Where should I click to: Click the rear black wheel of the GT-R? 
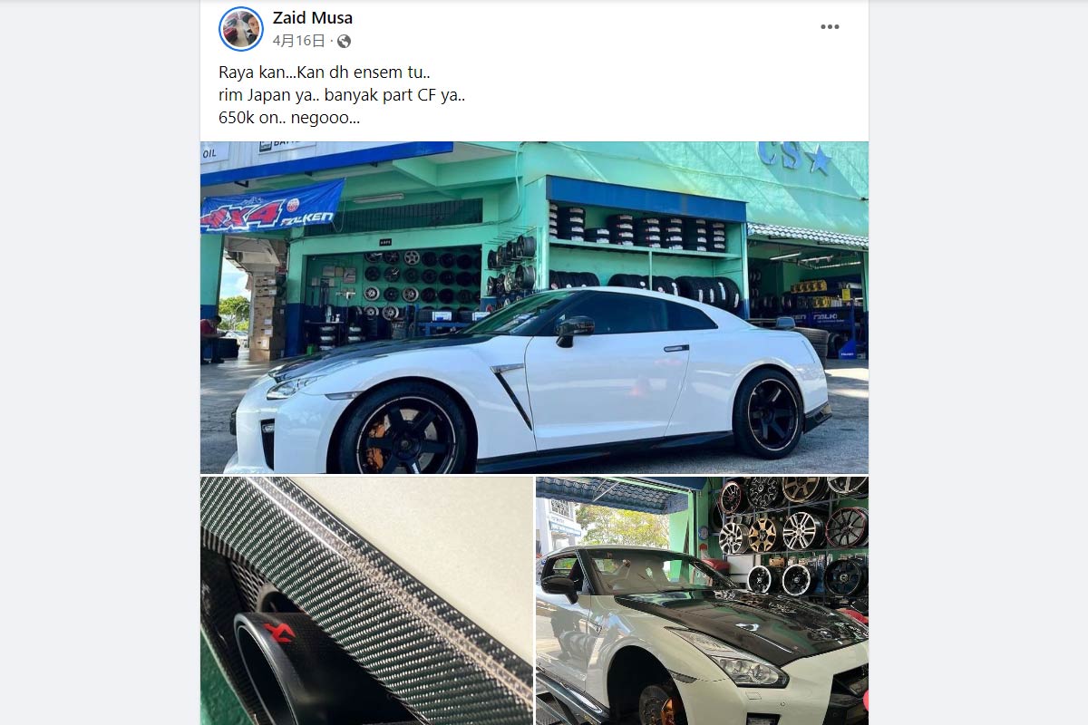767,413
